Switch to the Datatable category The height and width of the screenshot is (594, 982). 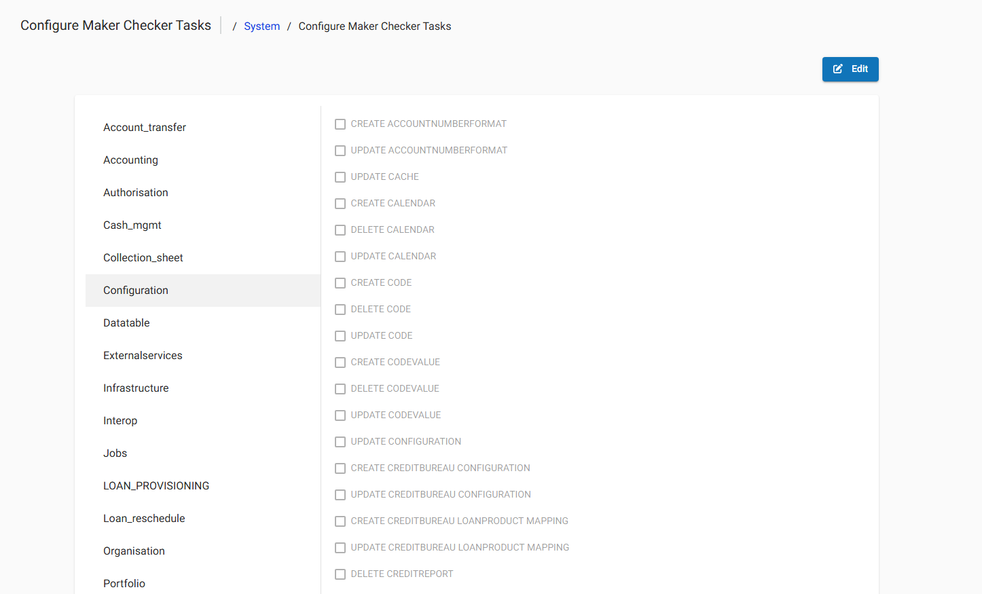(126, 322)
